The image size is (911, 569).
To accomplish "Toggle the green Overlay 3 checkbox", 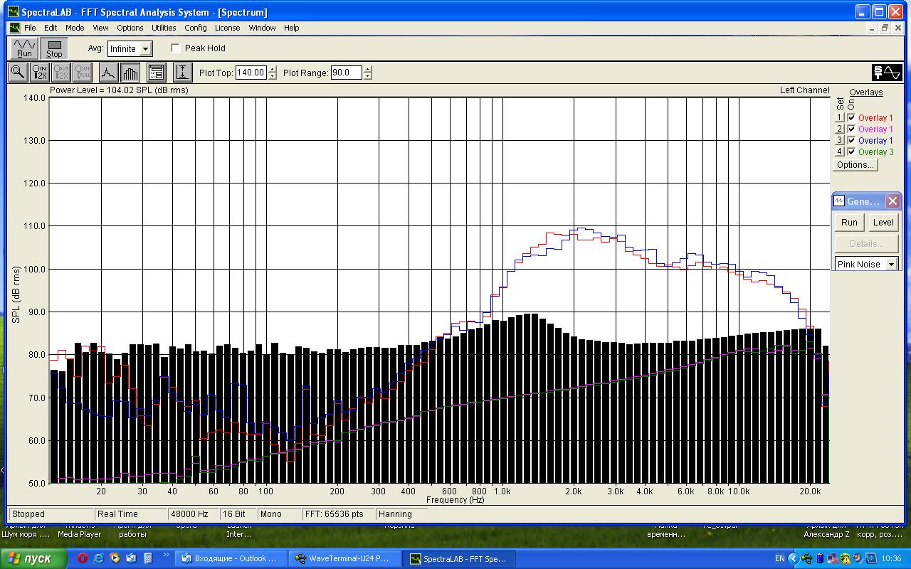I will pos(852,152).
